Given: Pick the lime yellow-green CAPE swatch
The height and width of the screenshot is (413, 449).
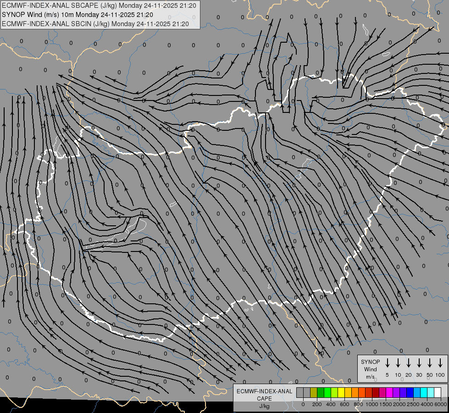Looking at the screenshot, I should 334,392.
